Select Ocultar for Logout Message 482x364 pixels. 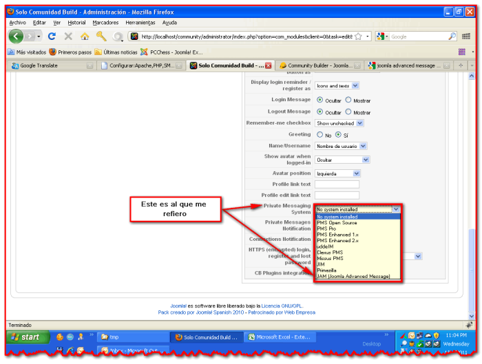pyautogui.click(x=319, y=111)
